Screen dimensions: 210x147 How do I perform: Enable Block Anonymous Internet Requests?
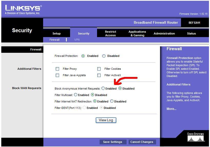tap(103, 88)
